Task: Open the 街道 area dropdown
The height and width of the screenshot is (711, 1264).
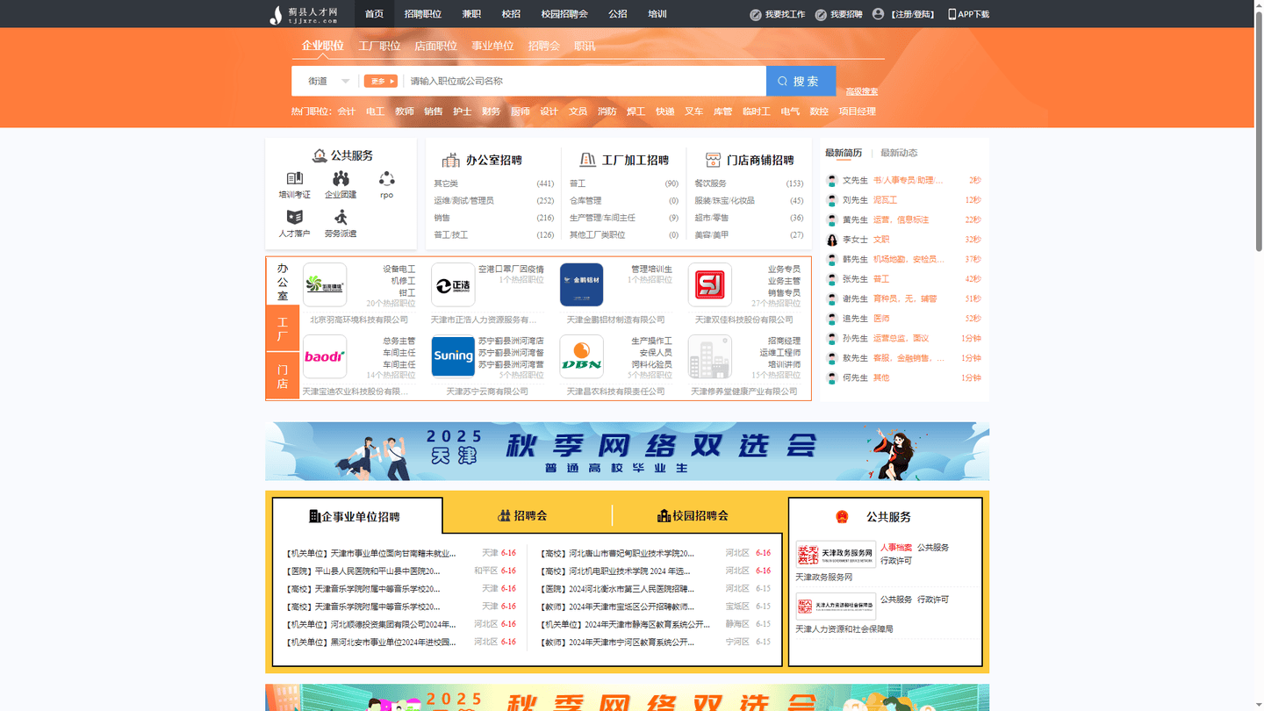Action: [x=329, y=81]
